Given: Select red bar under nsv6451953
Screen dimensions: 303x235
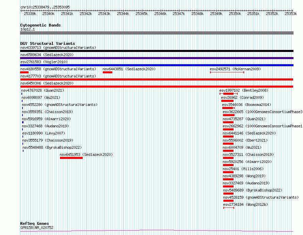Looking at the screenshot, I should pos(71,158).
